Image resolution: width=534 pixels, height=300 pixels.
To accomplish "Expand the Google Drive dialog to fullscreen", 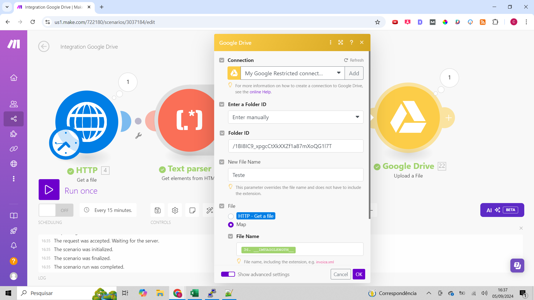I will pos(340,42).
